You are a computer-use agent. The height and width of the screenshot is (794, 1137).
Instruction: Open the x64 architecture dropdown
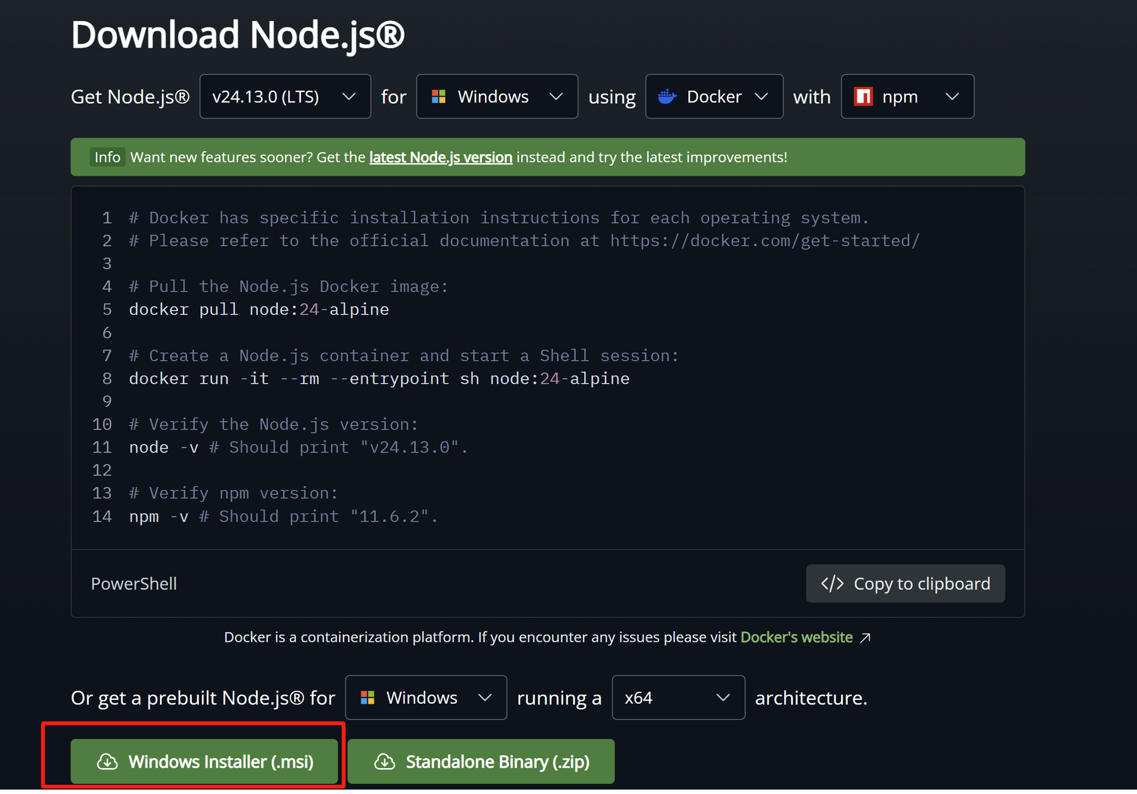678,698
